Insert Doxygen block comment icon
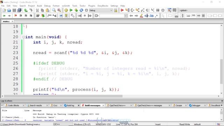 tap(49, 15)
